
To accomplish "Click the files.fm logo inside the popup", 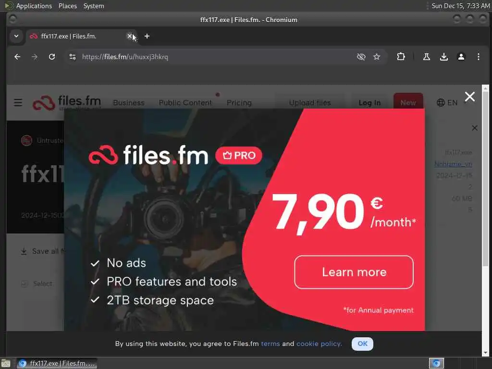I will (148, 155).
